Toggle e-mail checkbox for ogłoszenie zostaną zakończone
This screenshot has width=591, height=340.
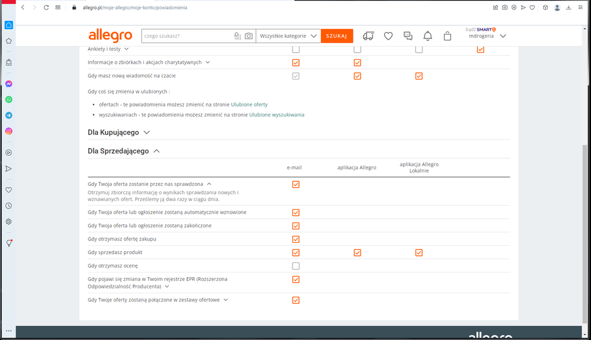[x=296, y=226]
